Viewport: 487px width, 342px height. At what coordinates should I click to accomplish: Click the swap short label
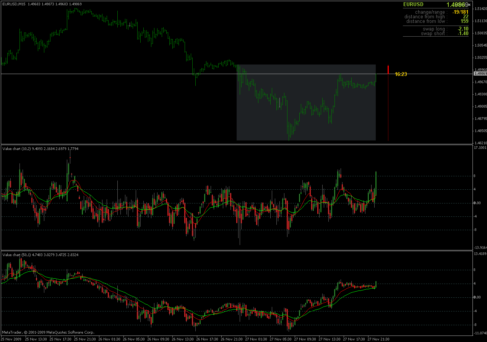pos(434,34)
